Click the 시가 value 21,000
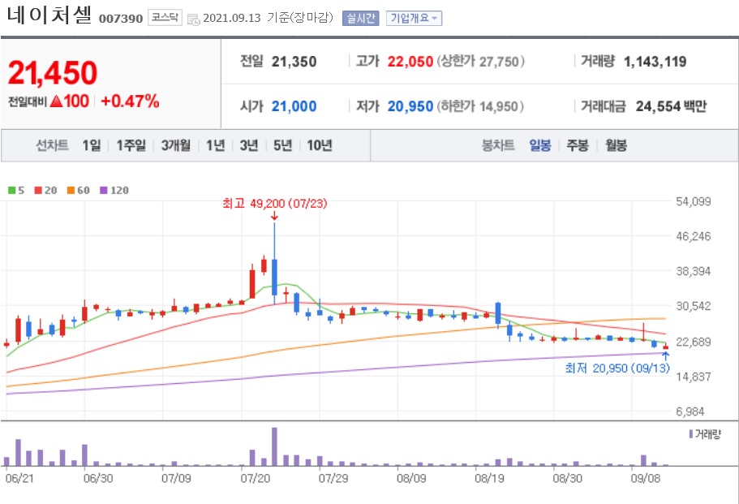The image size is (739, 504). tap(294, 106)
